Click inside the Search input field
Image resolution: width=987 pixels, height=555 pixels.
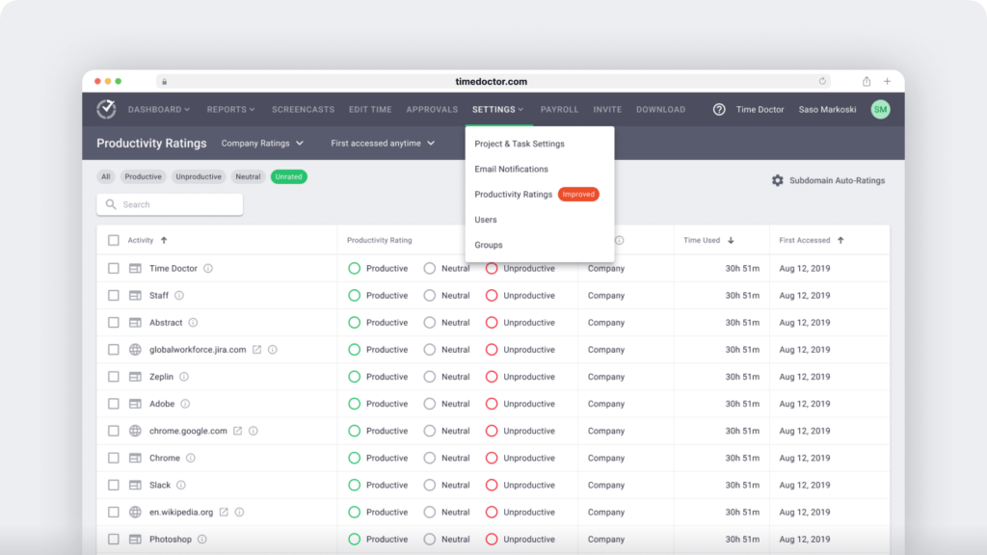pyautogui.click(x=173, y=204)
